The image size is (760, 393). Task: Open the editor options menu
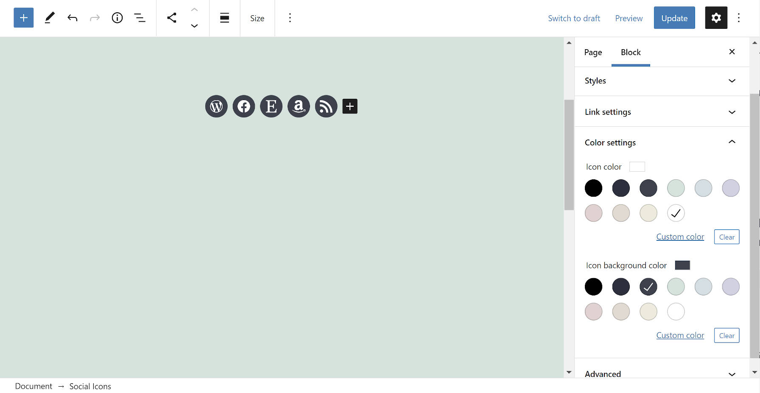[x=739, y=18]
